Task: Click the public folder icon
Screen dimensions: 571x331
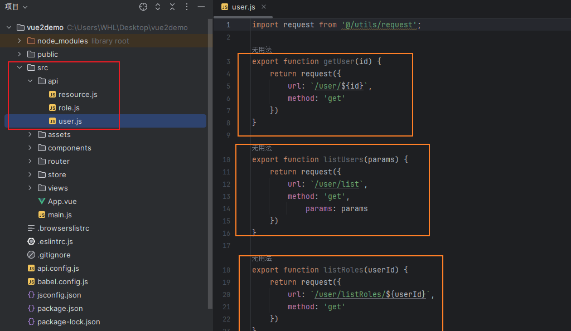Action: (31, 54)
